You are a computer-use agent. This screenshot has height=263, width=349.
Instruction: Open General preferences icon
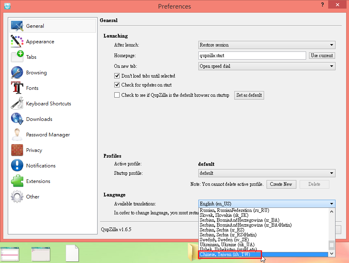(x=17, y=26)
